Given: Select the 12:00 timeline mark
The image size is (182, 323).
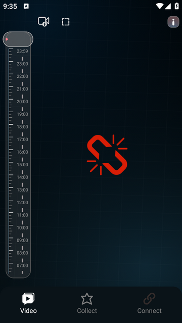Looking at the screenshot, I should click(22, 203).
